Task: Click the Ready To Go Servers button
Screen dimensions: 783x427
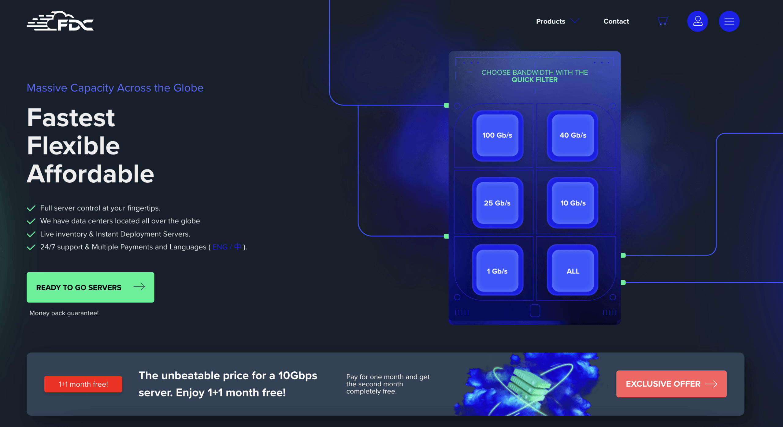Action: 79,287
